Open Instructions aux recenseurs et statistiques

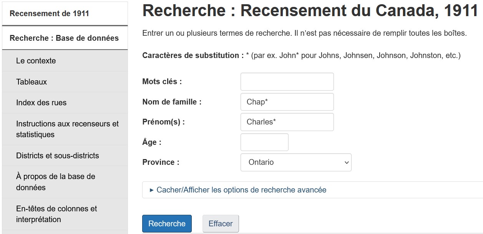point(67,129)
